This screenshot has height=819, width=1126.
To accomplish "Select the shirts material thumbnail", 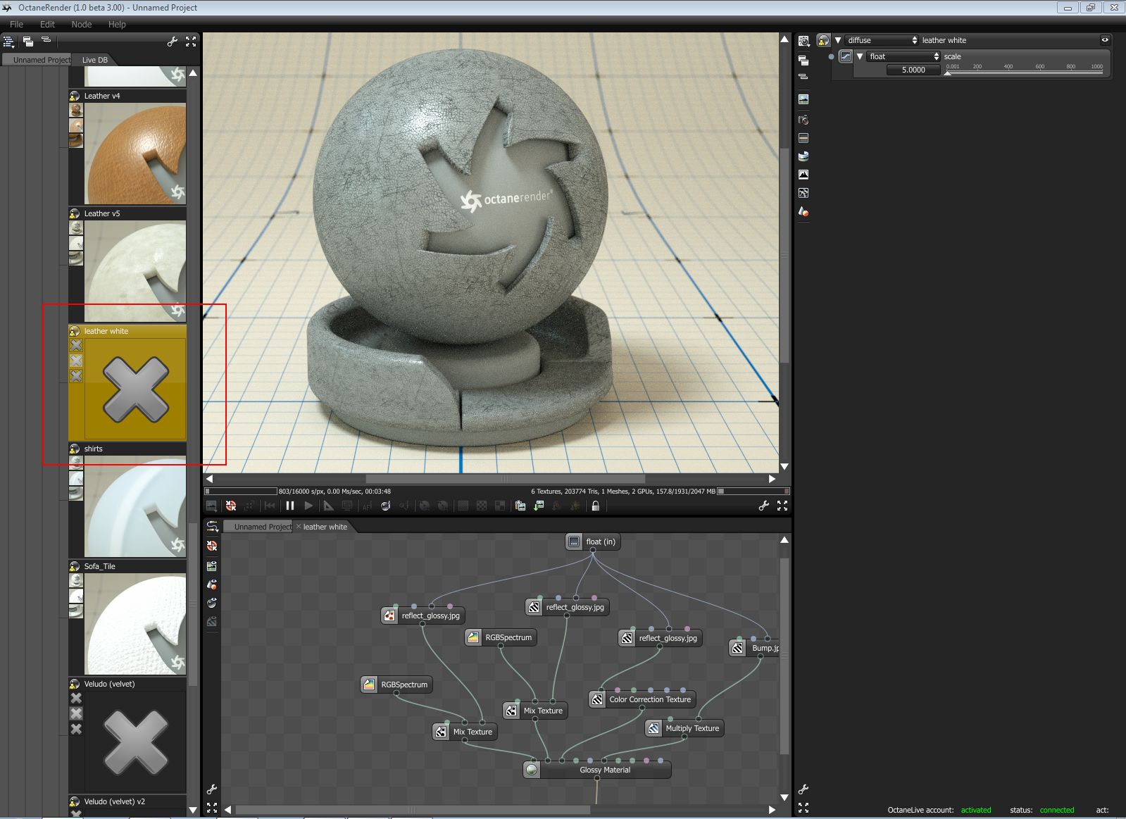I will [135, 506].
